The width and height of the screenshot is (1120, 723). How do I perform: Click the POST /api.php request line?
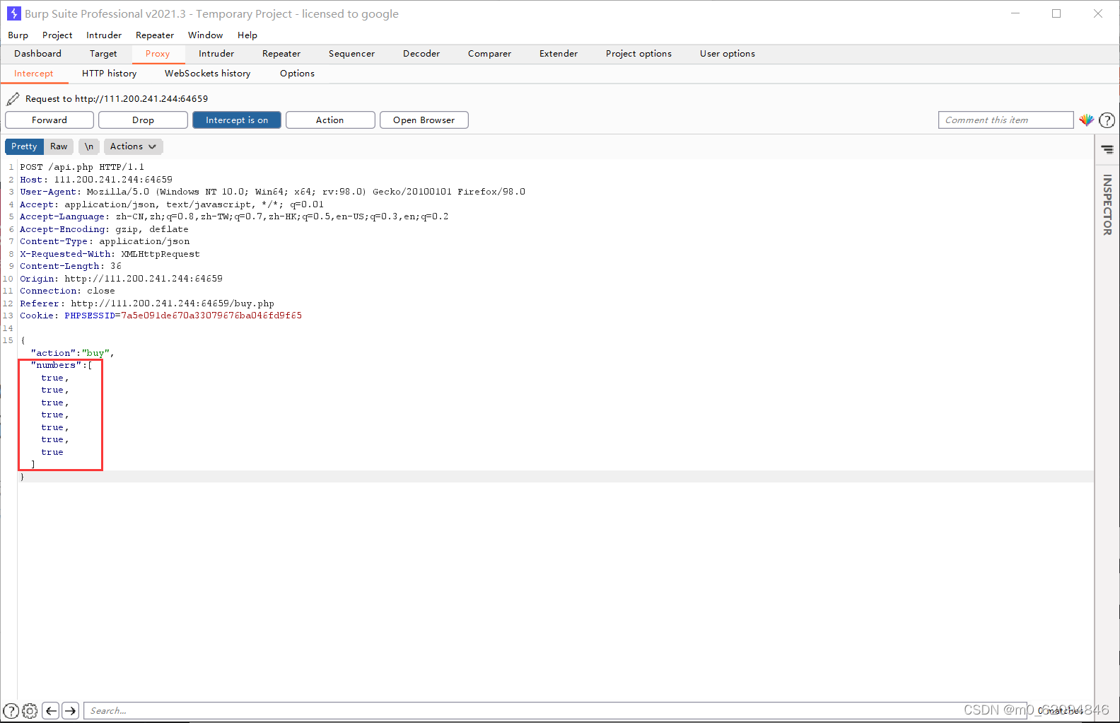click(82, 167)
